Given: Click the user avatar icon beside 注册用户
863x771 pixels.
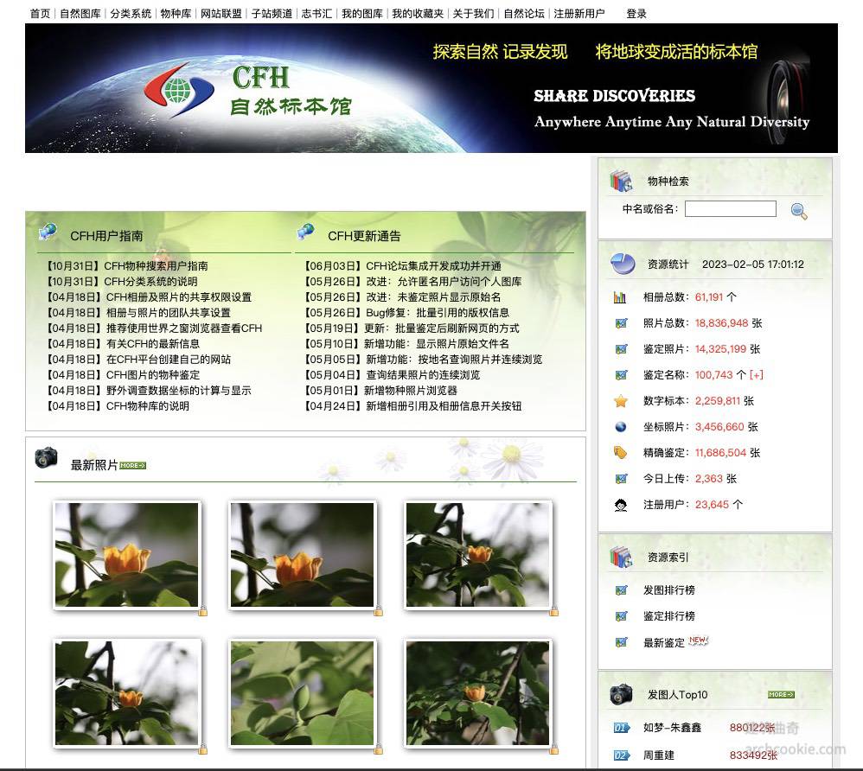Looking at the screenshot, I should (621, 505).
